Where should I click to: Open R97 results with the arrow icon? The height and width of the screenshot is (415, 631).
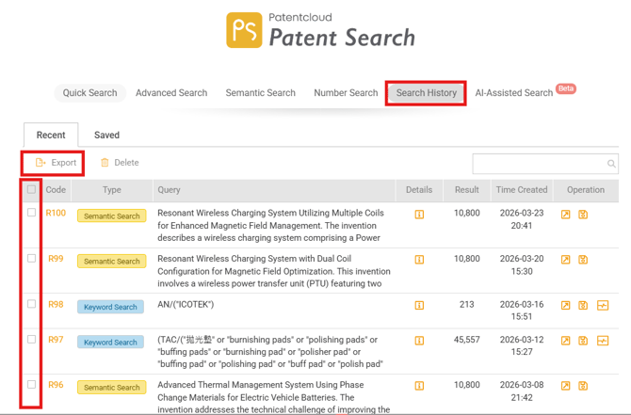pos(566,341)
